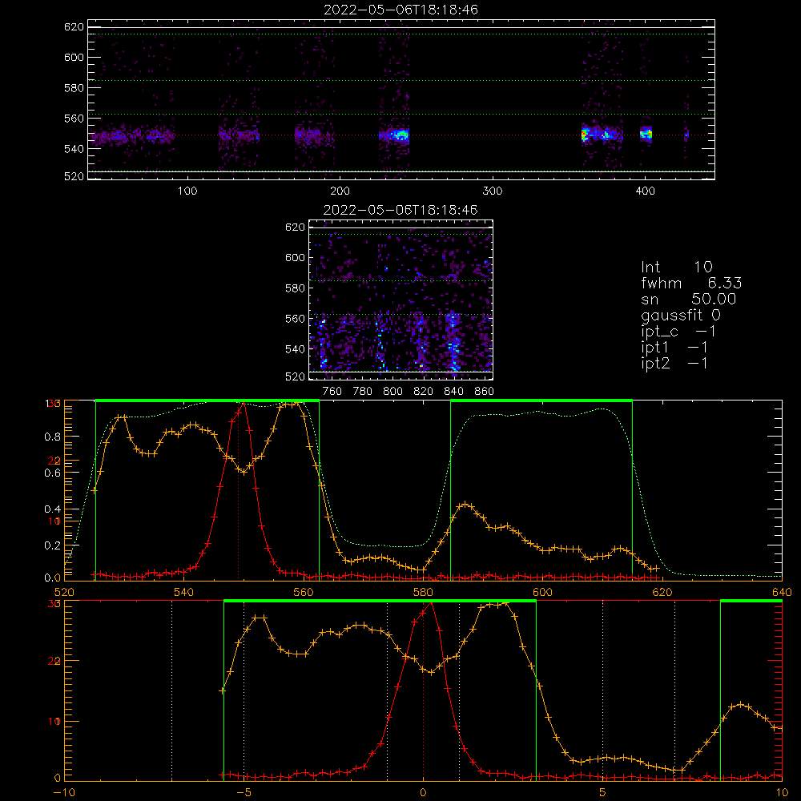Click brightest emission patch near 400 in top spectrogram
801x801 pixels.
(x=646, y=135)
